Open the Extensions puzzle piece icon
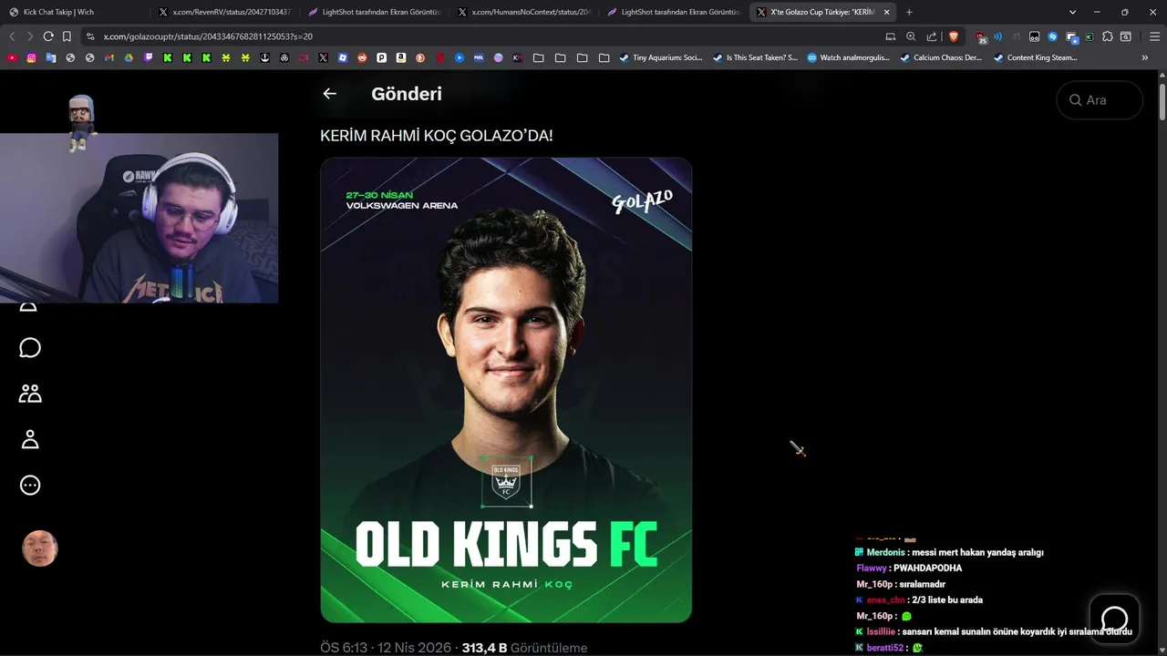Screen dimensions: 1167x656 [x=1108, y=36]
